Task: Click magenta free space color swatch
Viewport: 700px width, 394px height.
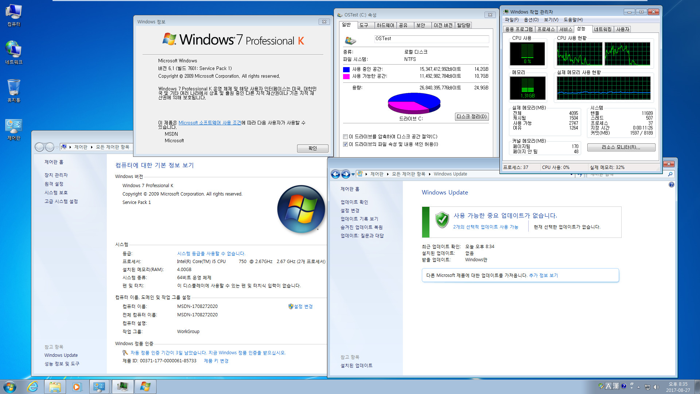Action: pyautogui.click(x=346, y=77)
